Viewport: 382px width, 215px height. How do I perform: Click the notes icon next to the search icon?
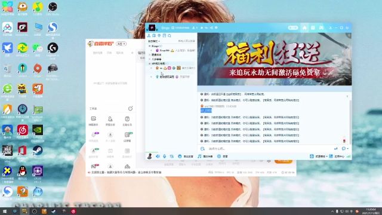(165, 36)
